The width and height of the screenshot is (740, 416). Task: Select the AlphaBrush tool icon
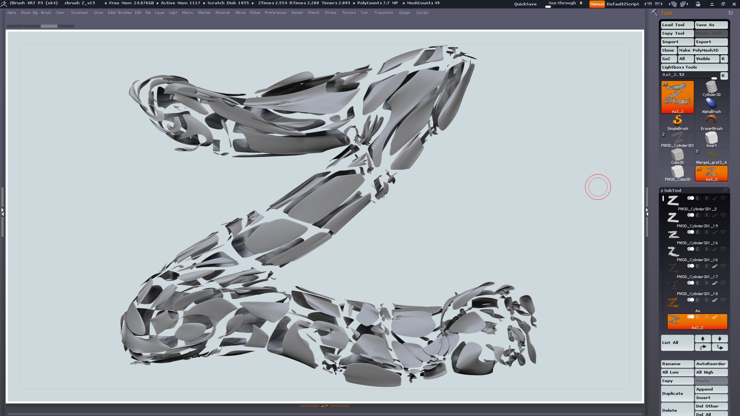coord(711,104)
